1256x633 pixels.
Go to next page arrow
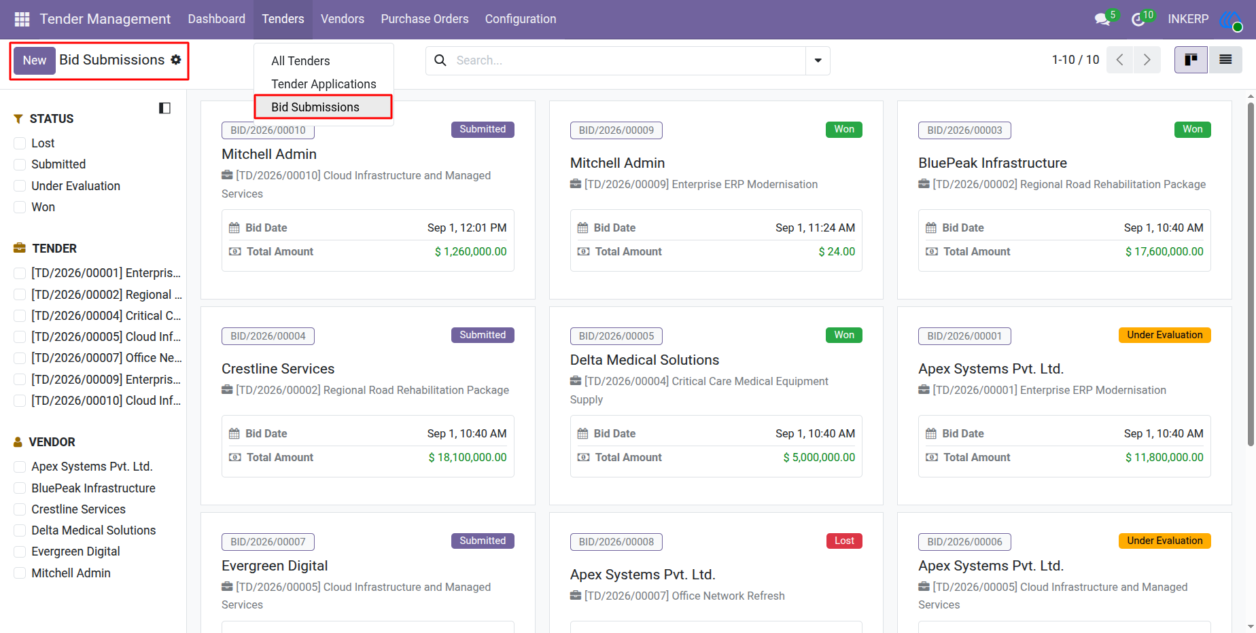pos(1147,60)
